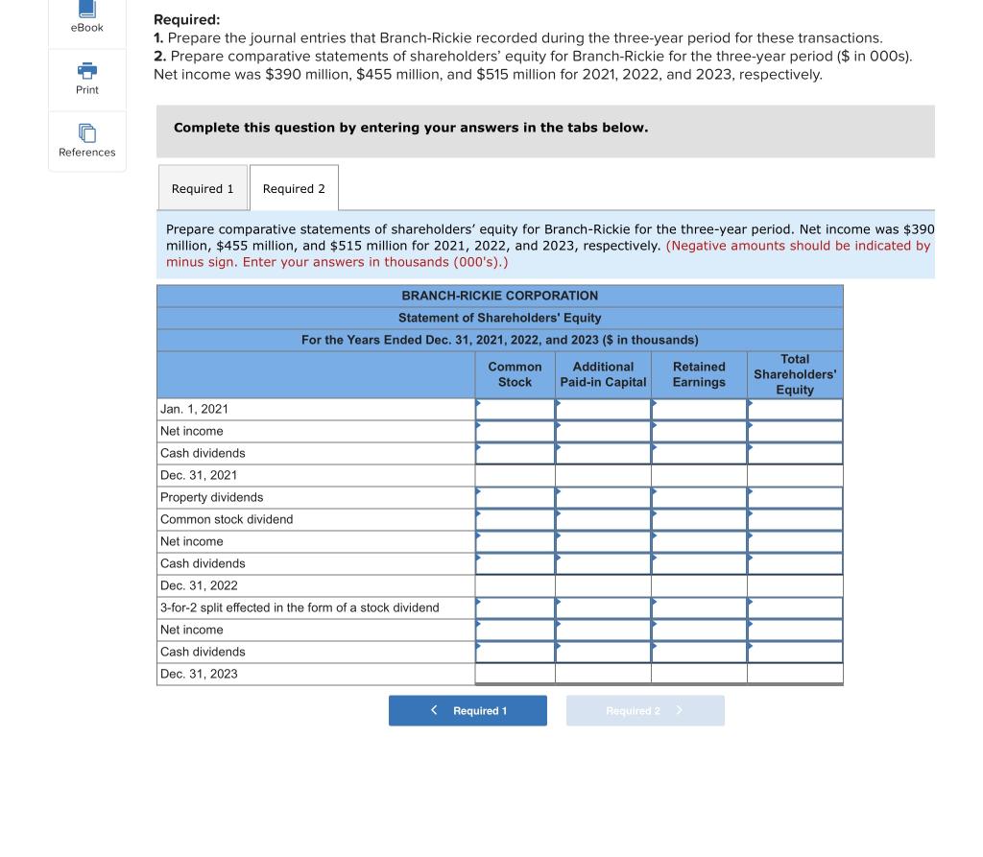The height and width of the screenshot is (857, 983).
Task: Click the Common stock dividend Additional Paid-in Capital field
Action: [x=603, y=518]
